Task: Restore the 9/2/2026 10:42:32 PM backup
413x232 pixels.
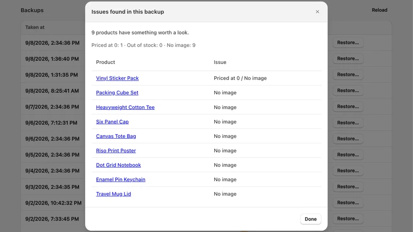Action: click(348, 203)
